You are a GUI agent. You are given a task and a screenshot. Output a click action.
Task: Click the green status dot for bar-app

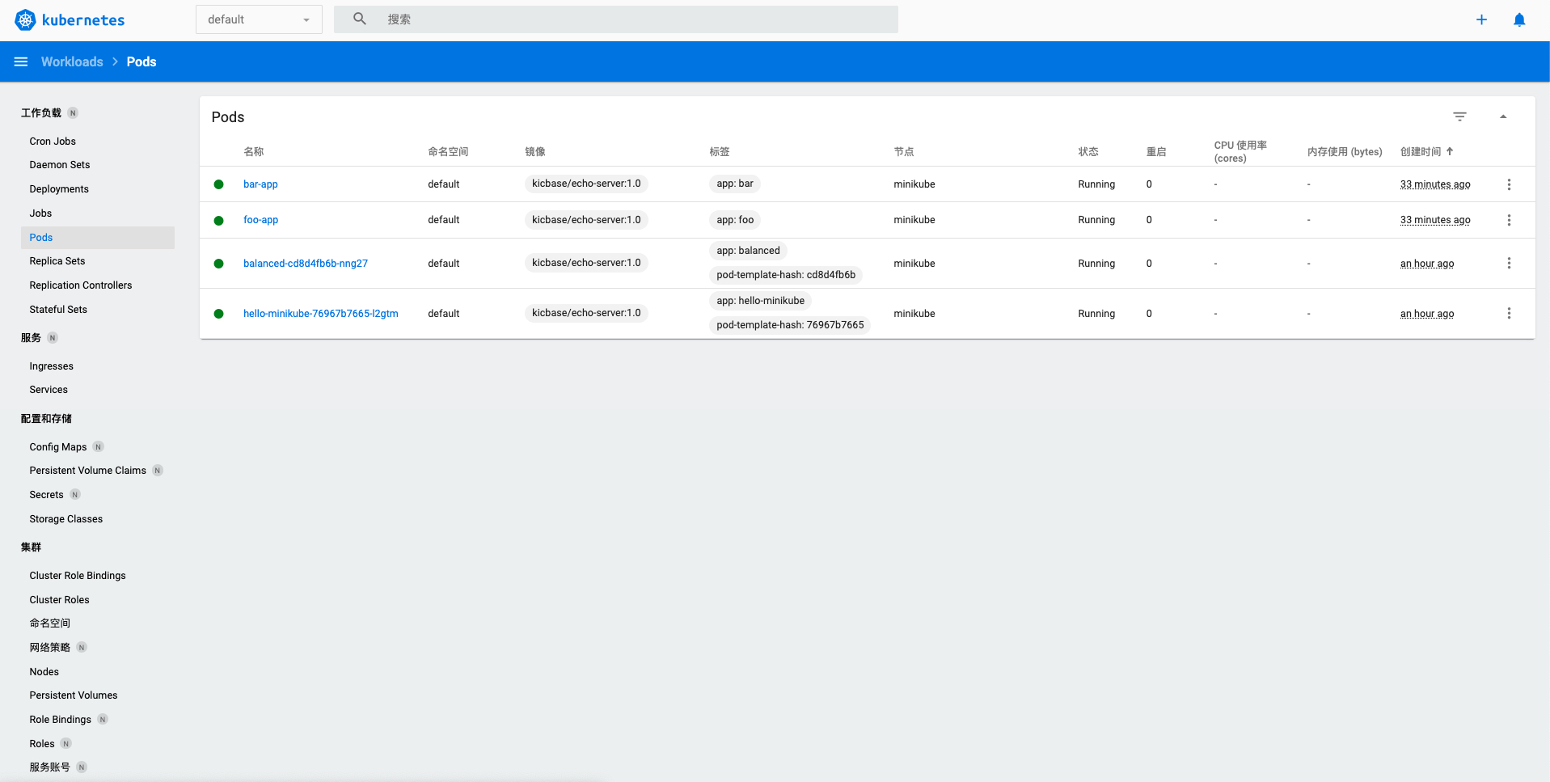[x=218, y=184]
